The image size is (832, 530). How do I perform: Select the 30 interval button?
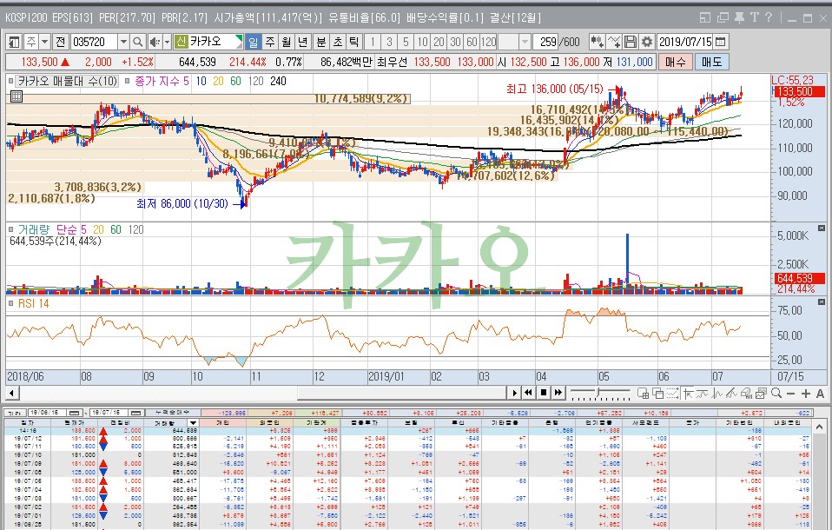coord(455,42)
